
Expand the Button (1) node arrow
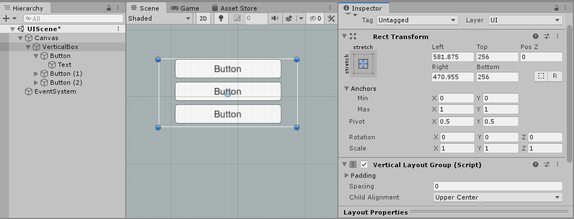tap(36, 74)
